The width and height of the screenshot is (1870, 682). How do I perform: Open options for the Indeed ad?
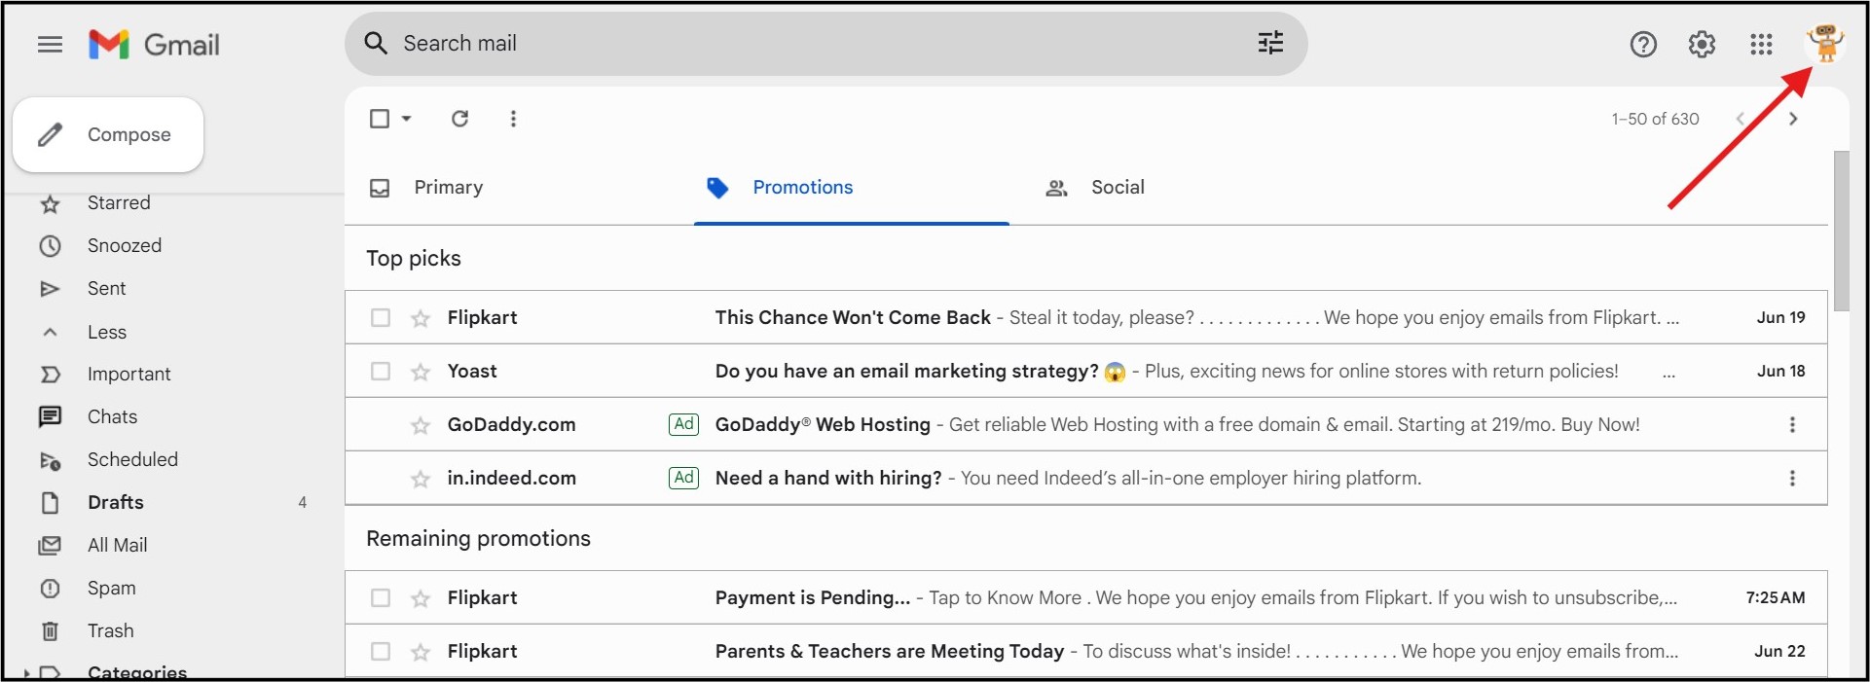tap(1792, 479)
